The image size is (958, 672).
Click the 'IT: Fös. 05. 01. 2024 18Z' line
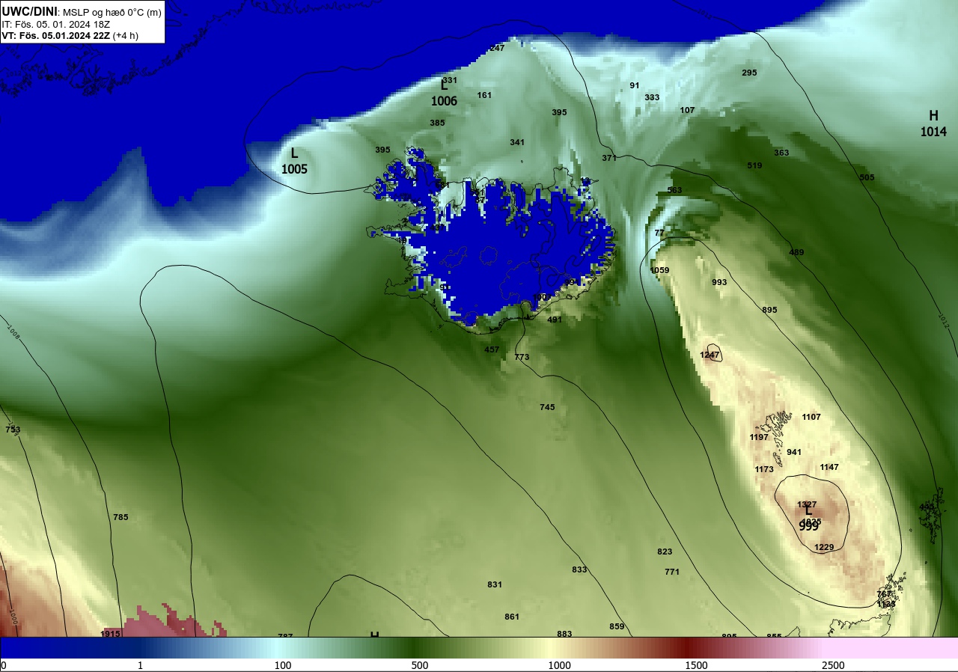[x=57, y=24]
